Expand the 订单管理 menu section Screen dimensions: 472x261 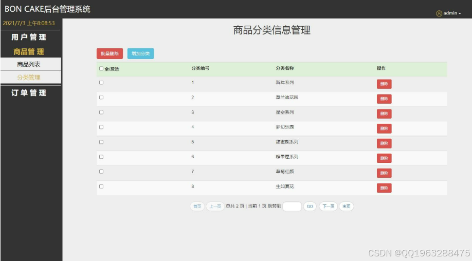29,92
